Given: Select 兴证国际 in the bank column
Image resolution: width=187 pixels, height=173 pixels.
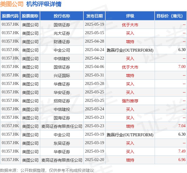Looking at the screenshot, I should 62,76.
